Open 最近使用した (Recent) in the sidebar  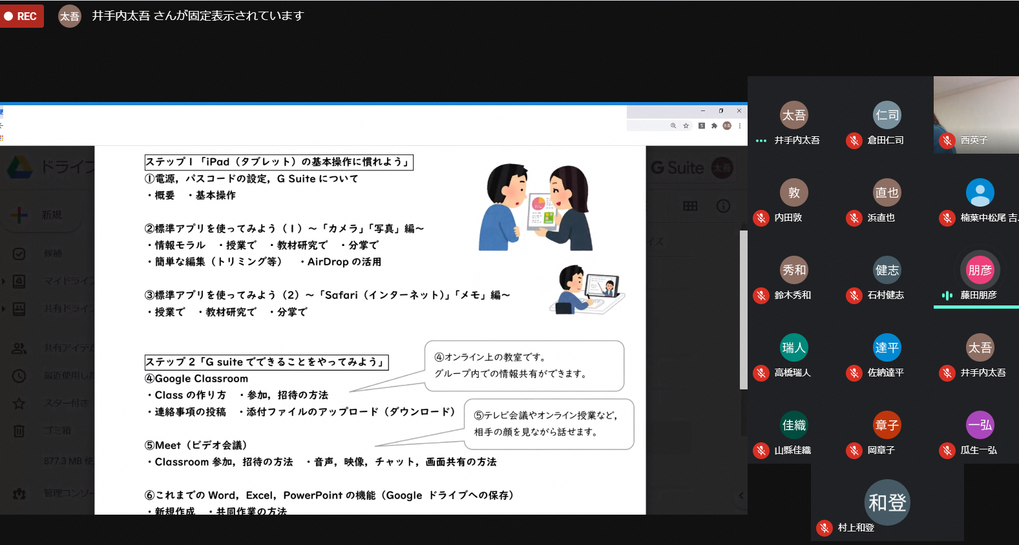pyautogui.click(x=54, y=375)
